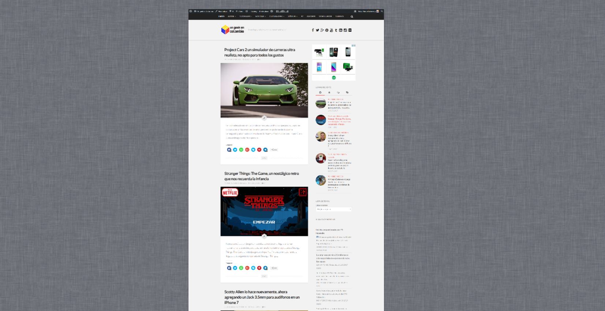
Task: Open the Stranger Things: The Game article title
Action: (x=261, y=176)
